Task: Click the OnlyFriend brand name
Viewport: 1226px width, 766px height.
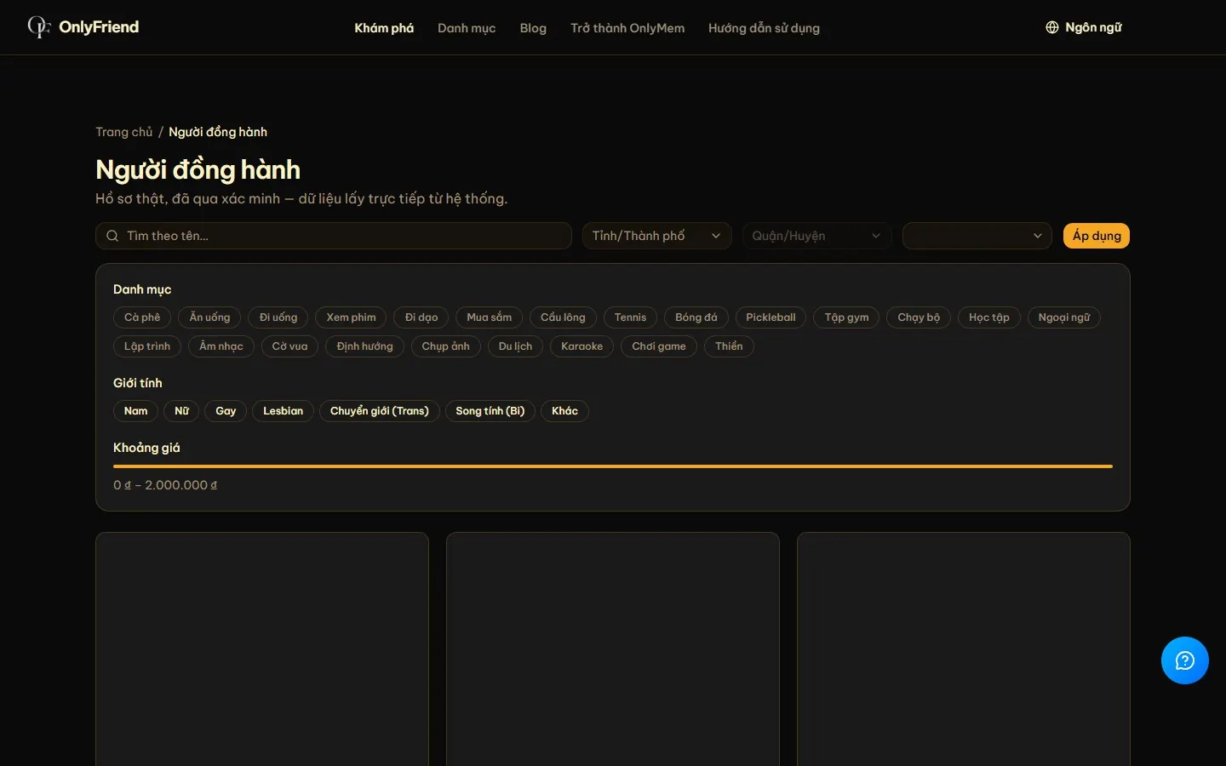Action: pos(99,27)
